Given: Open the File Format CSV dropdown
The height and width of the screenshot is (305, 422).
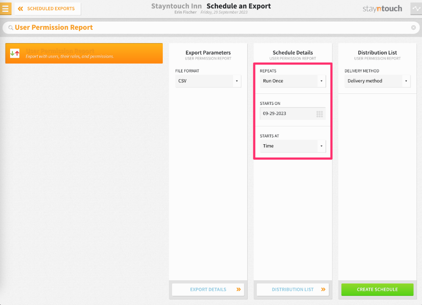Looking at the screenshot, I should (208, 81).
